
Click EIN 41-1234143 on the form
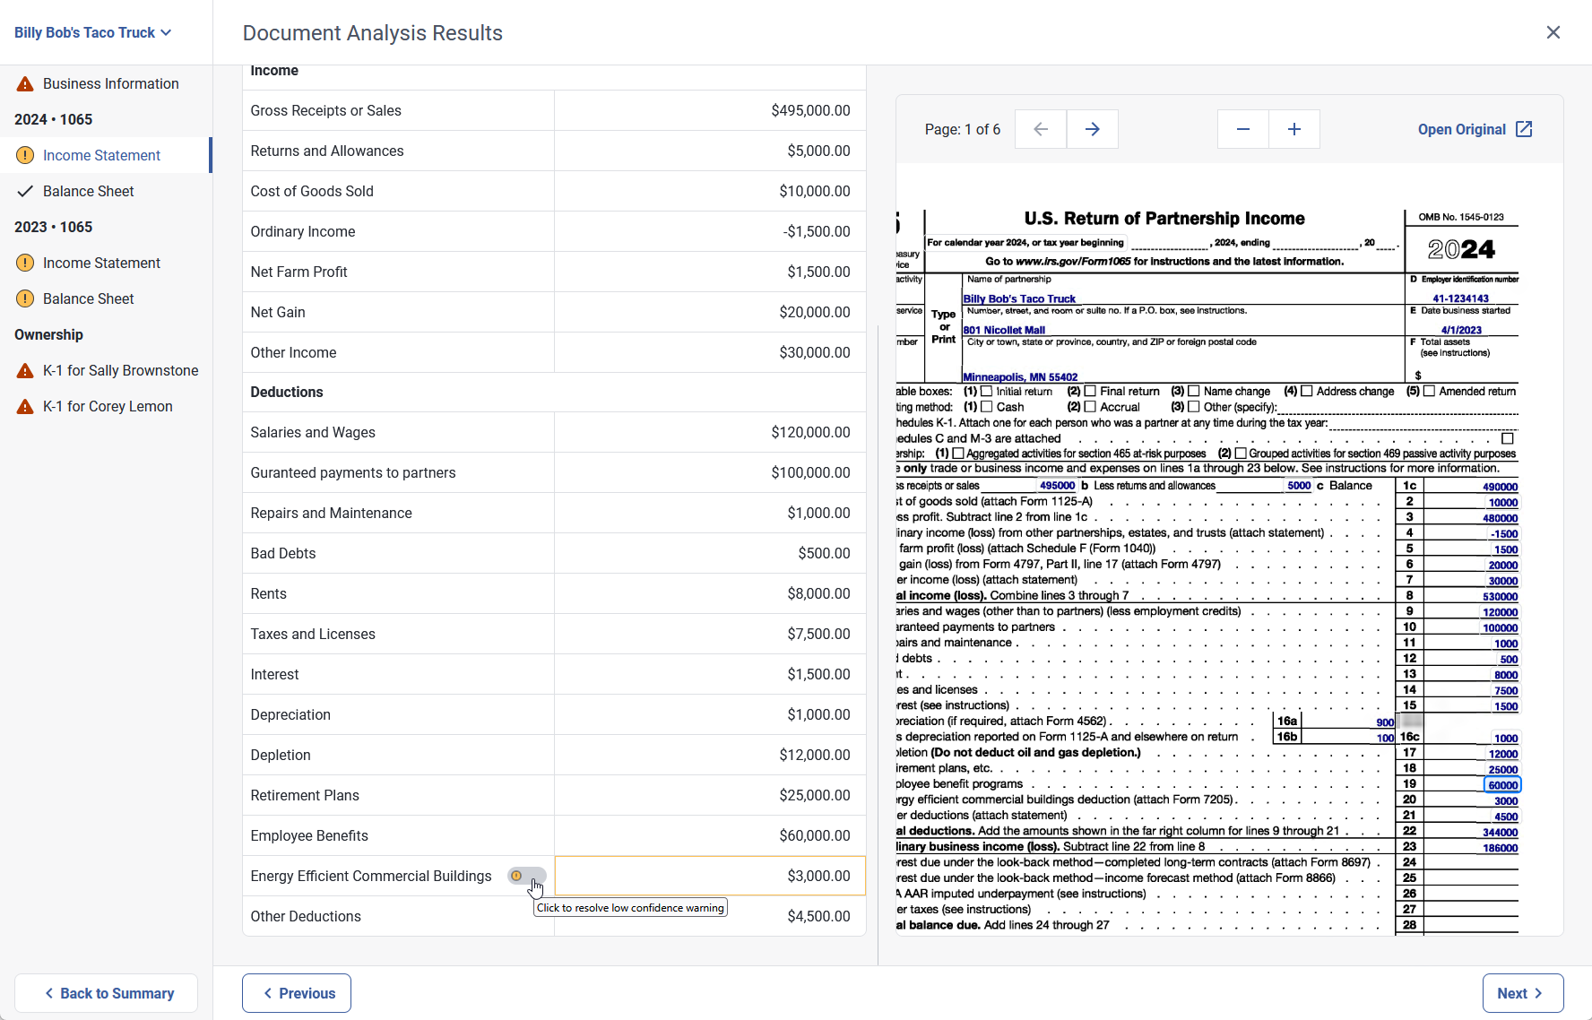[1460, 298]
